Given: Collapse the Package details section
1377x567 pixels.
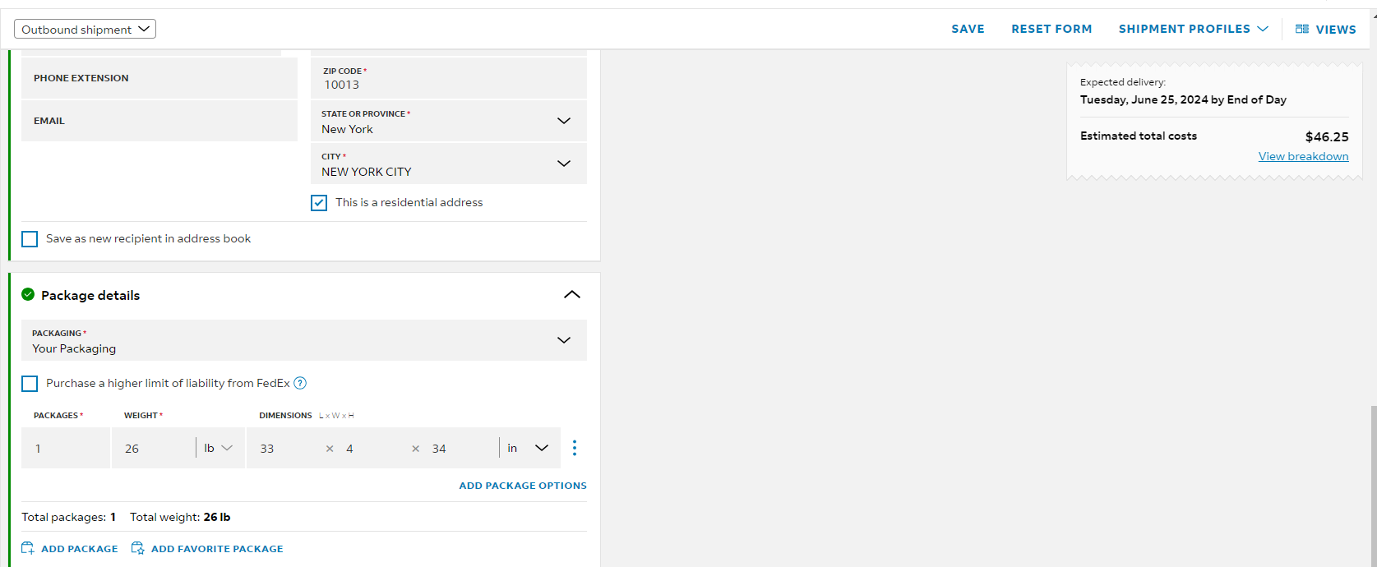Looking at the screenshot, I should [572, 295].
